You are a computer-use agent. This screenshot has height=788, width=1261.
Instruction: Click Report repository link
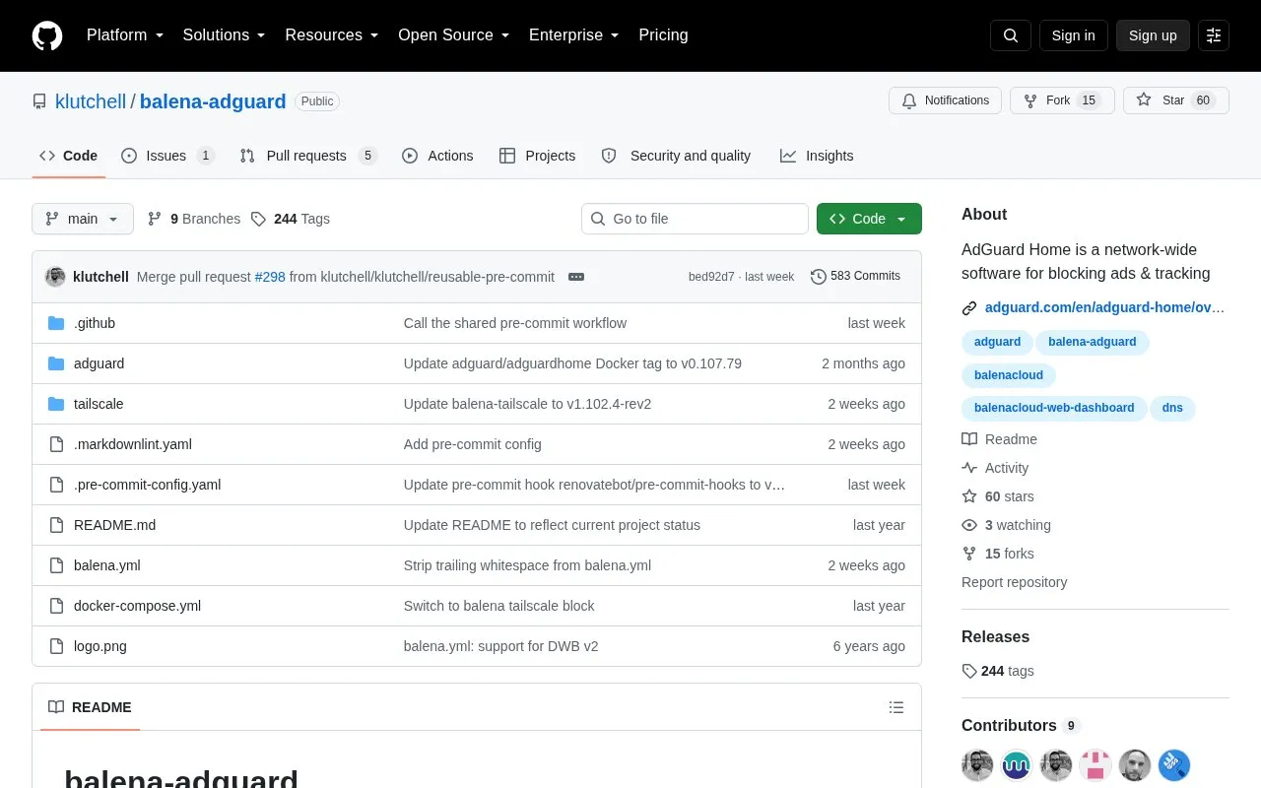[1014, 582]
